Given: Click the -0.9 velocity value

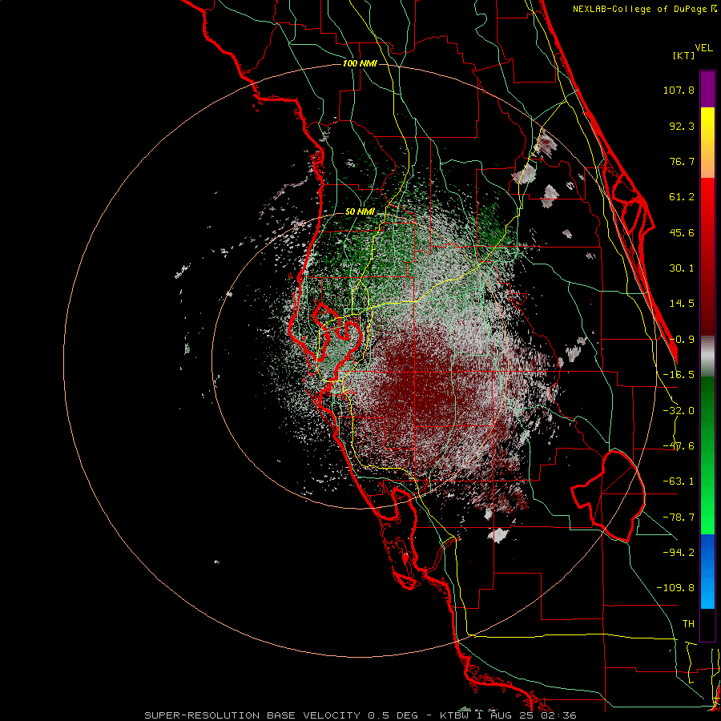Looking at the screenshot, I should (682, 340).
